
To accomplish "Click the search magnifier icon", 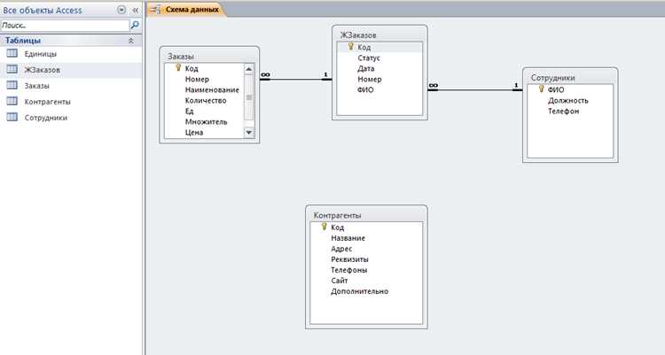I will click(135, 26).
